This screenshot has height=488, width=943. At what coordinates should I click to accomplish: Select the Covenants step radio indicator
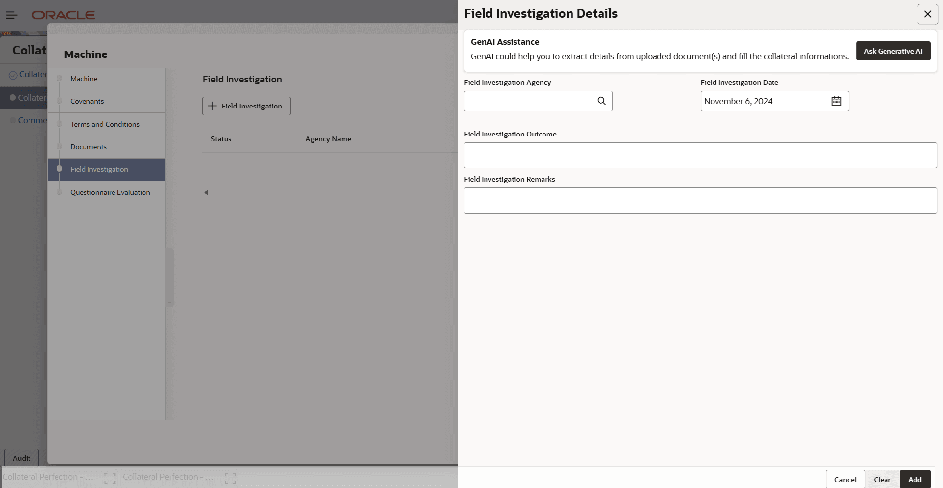(x=59, y=101)
